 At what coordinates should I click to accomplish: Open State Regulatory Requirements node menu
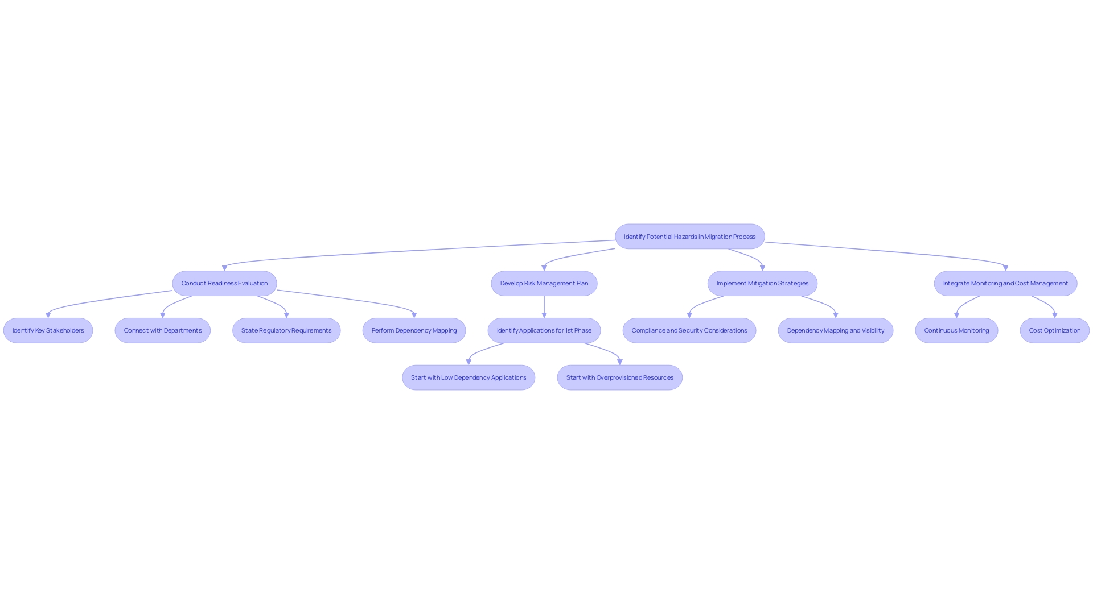point(286,330)
